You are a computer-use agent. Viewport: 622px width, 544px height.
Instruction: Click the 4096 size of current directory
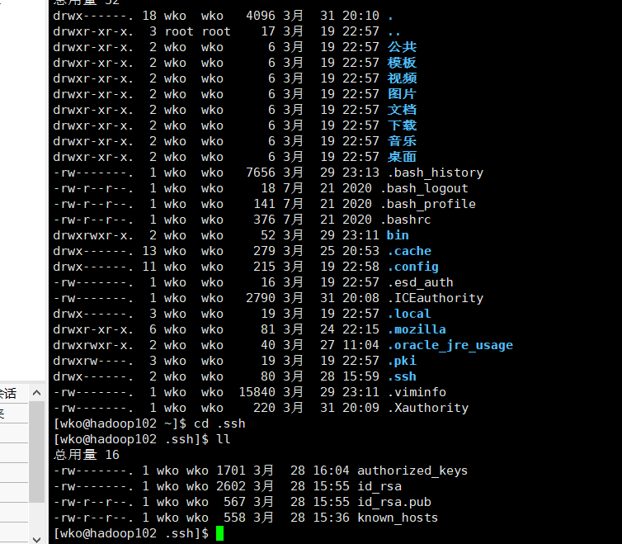(x=261, y=16)
